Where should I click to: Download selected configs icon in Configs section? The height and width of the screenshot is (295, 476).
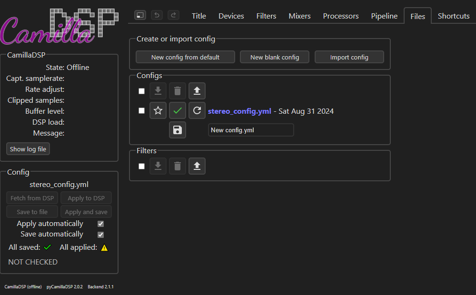click(158, 91)
